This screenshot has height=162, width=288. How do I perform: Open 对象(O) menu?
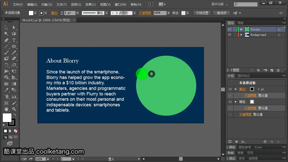coord(47,4)
